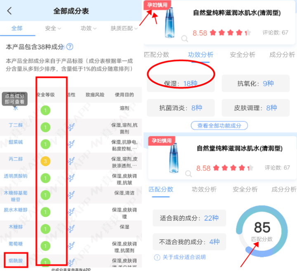Tap the magnifier icon on lower product image
This screenshot has width=297, height=271.
click(x=188, y=173)
